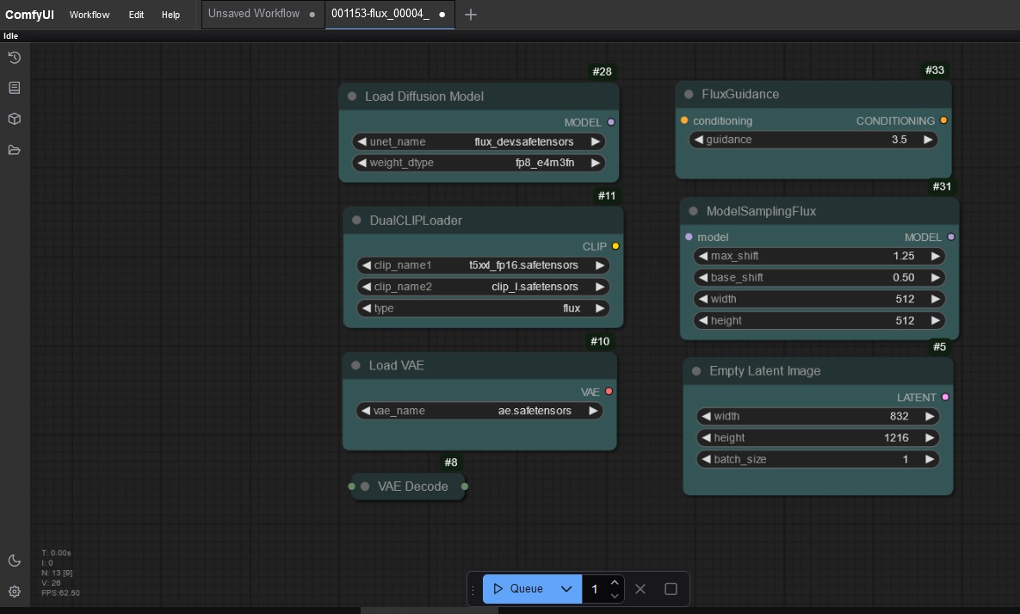Increase guidance with right arrow
The height and width of the screenshot is (614, 1020).
click(x=928, y=140)
